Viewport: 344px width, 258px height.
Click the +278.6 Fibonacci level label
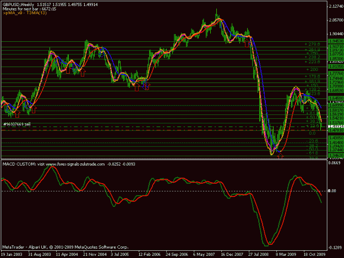pyautogui.click(x=313, y=44)
